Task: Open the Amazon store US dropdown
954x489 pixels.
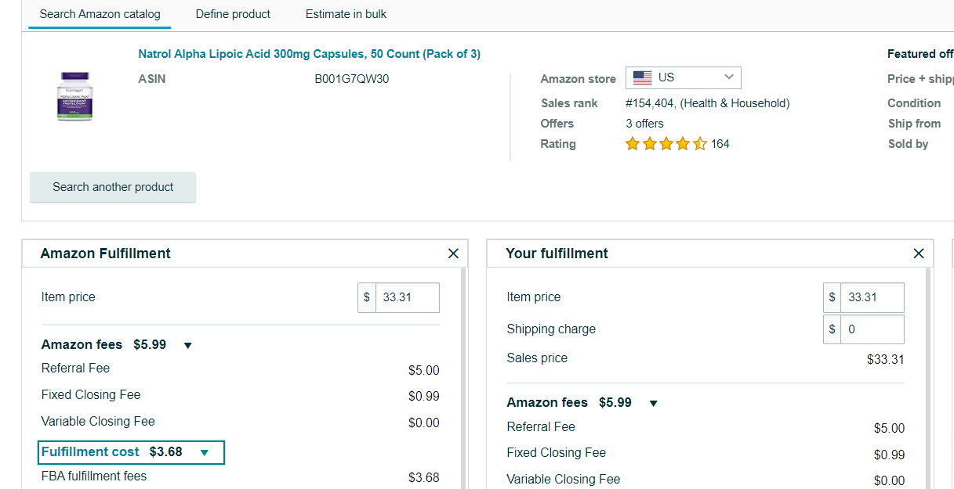Action: tap(683, 77)
